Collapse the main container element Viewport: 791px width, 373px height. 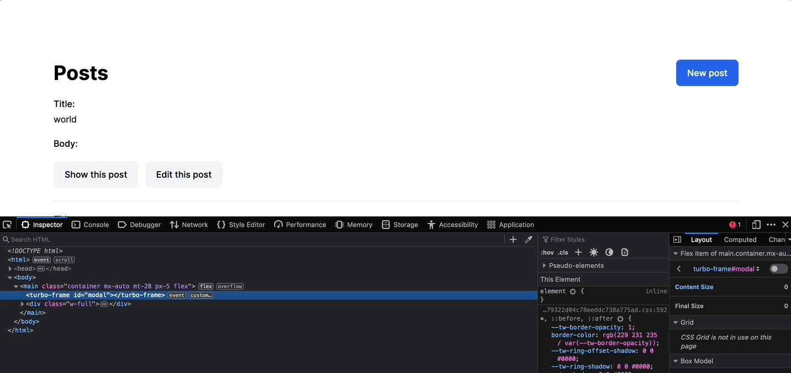click(x=16, y=286)
